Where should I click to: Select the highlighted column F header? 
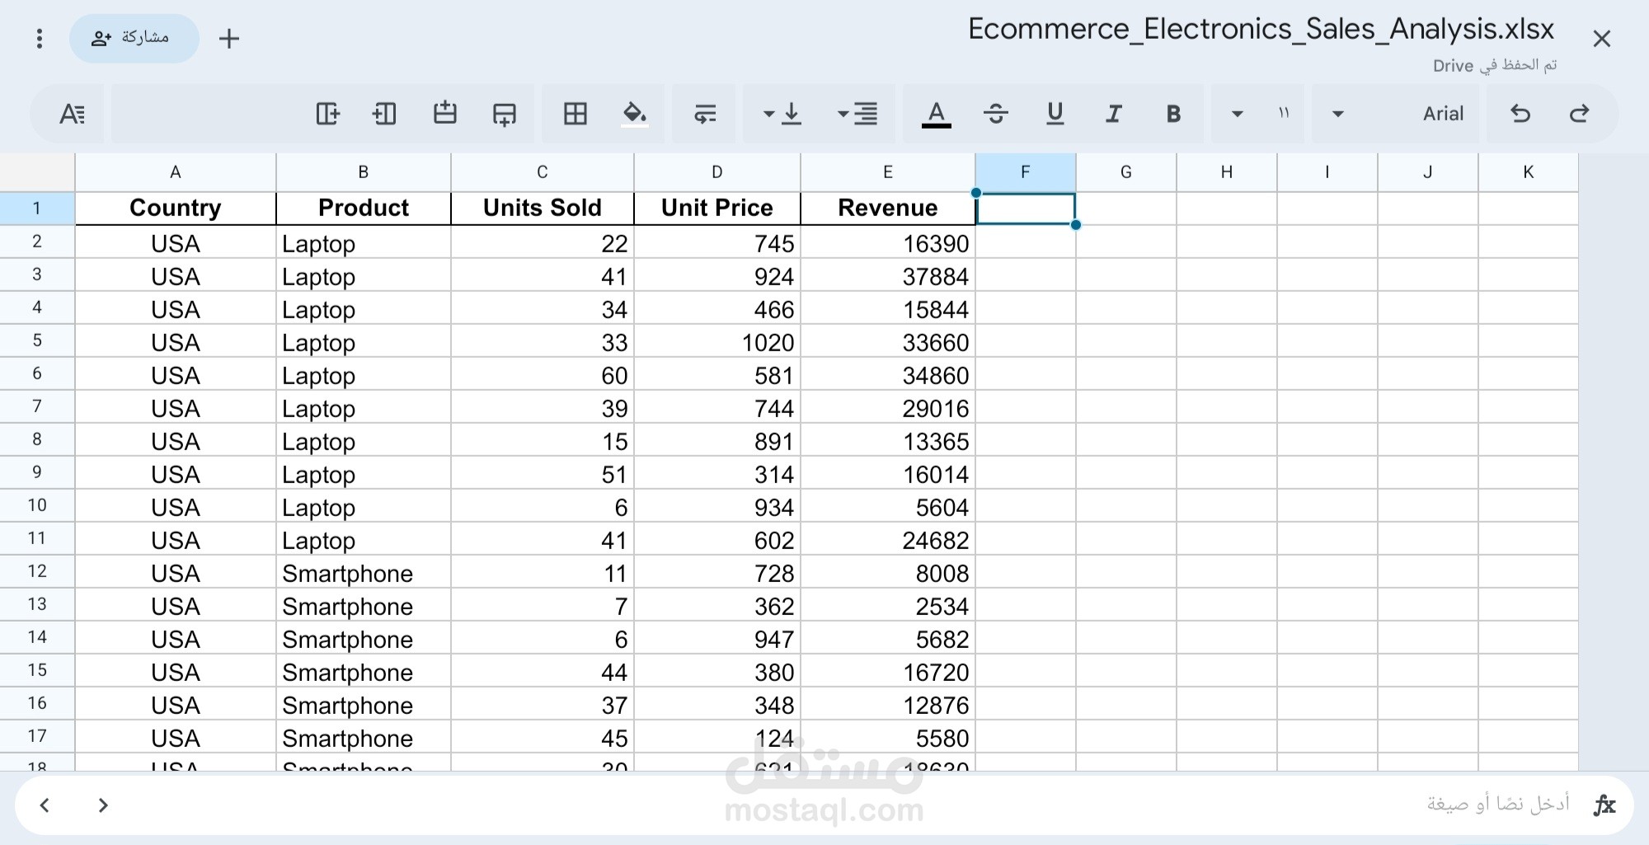(1026, 172)
